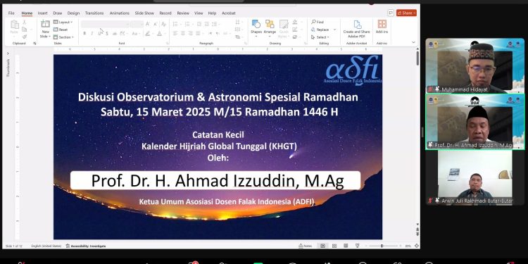Click the Reset slide button
The image size is (528, 264).
click(x=61, y=30)
